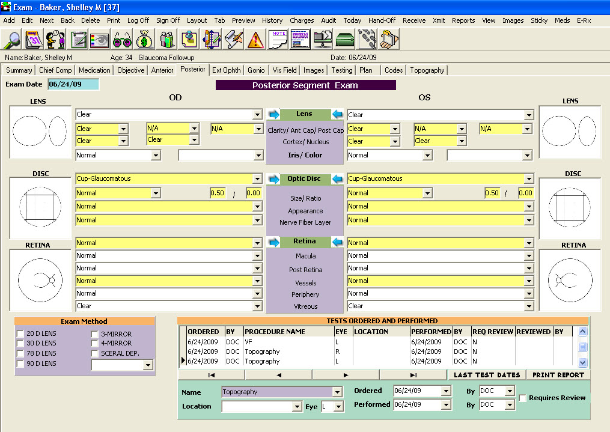Click the scroll with writing hand icon
The image size is (610, 432).
coord(233,40)
